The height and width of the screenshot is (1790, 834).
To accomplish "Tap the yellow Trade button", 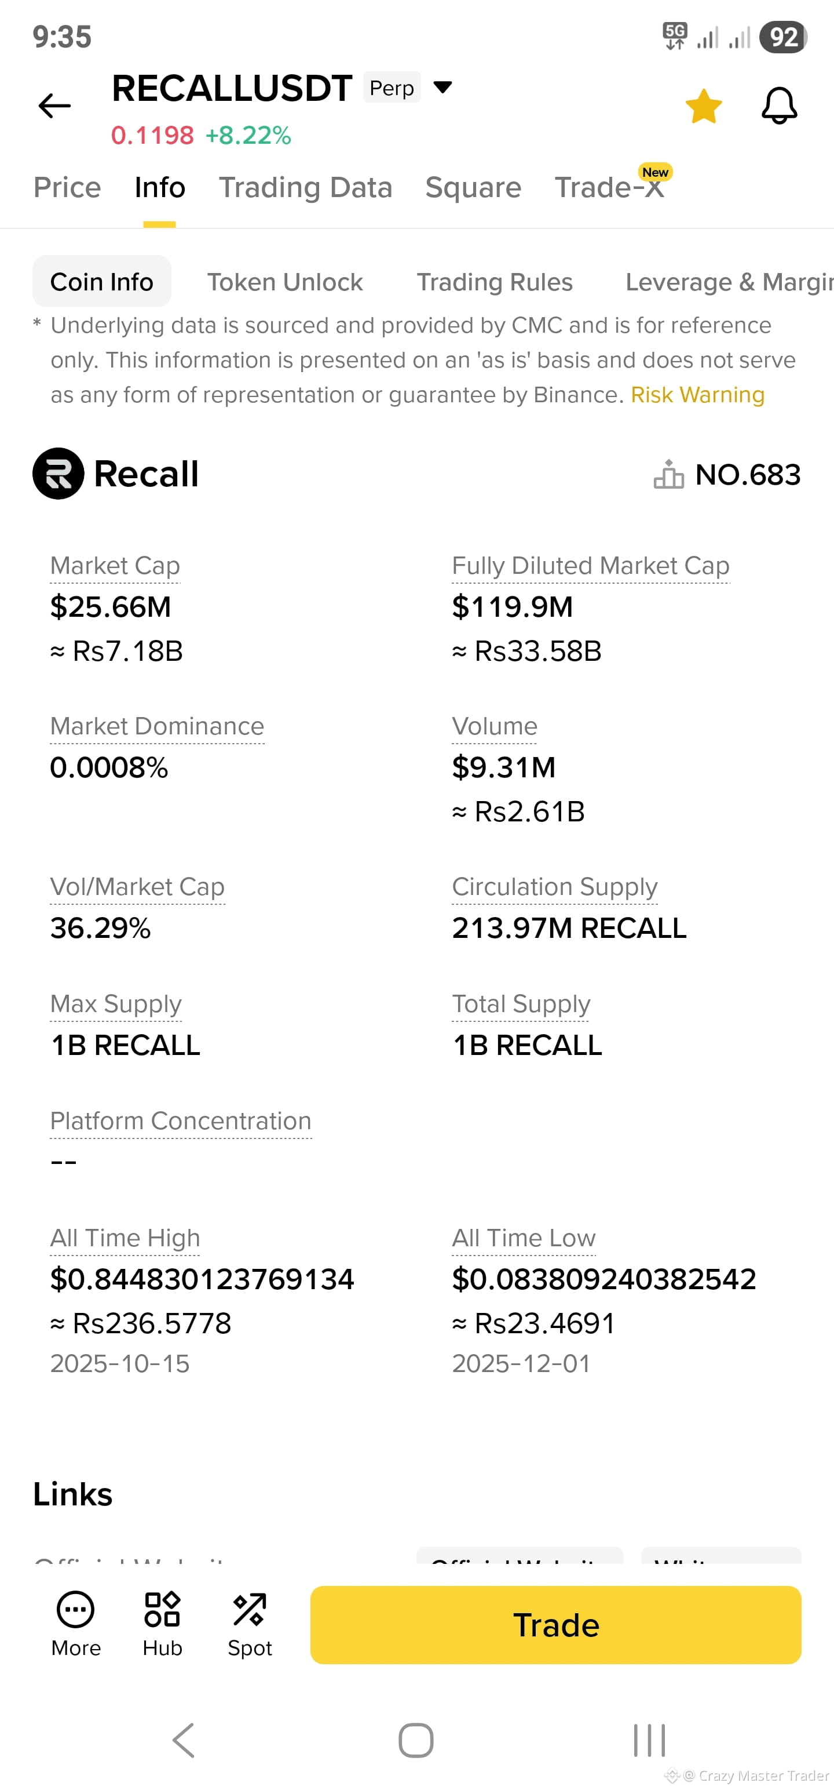I will 555,1625.
